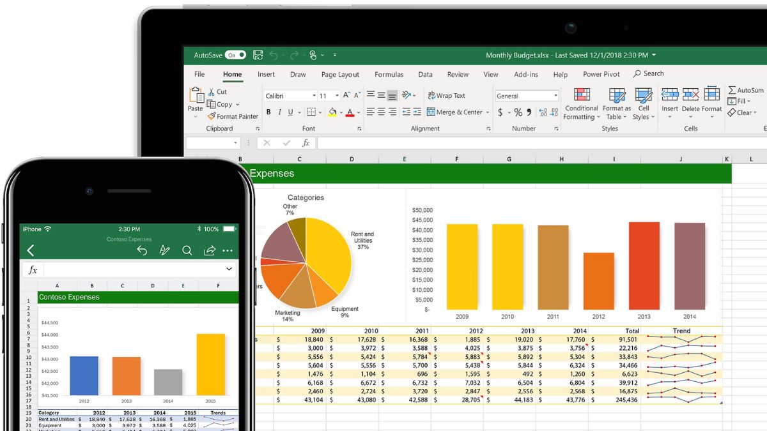Screen dimensions: 767x431
Task: Click Decrease Decimal icon
Action: [x=554, y=112]
